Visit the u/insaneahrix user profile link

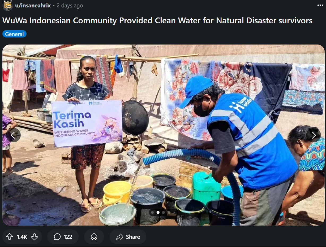point(33,6)
